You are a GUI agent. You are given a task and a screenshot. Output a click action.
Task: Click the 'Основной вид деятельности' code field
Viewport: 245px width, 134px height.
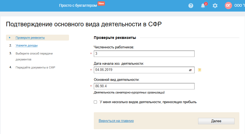tap(144, 86)
